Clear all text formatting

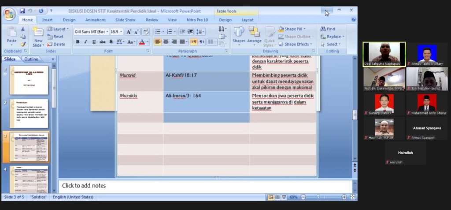pos(145,32)
